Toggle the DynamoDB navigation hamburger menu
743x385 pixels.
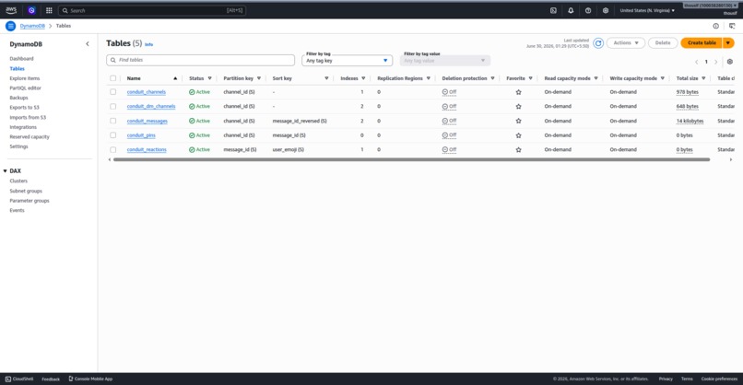(10, 26)
